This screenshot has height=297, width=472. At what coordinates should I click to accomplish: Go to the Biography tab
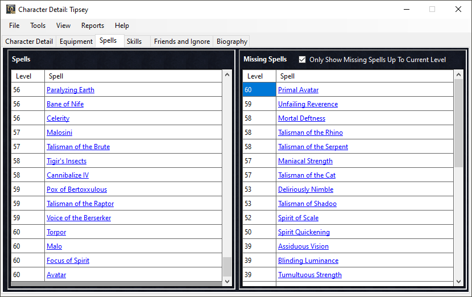pos(232,42)
